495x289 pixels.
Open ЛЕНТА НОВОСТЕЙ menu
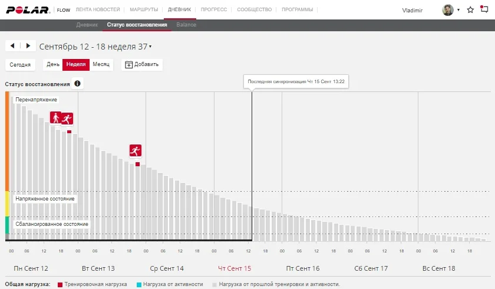(98, 9)
